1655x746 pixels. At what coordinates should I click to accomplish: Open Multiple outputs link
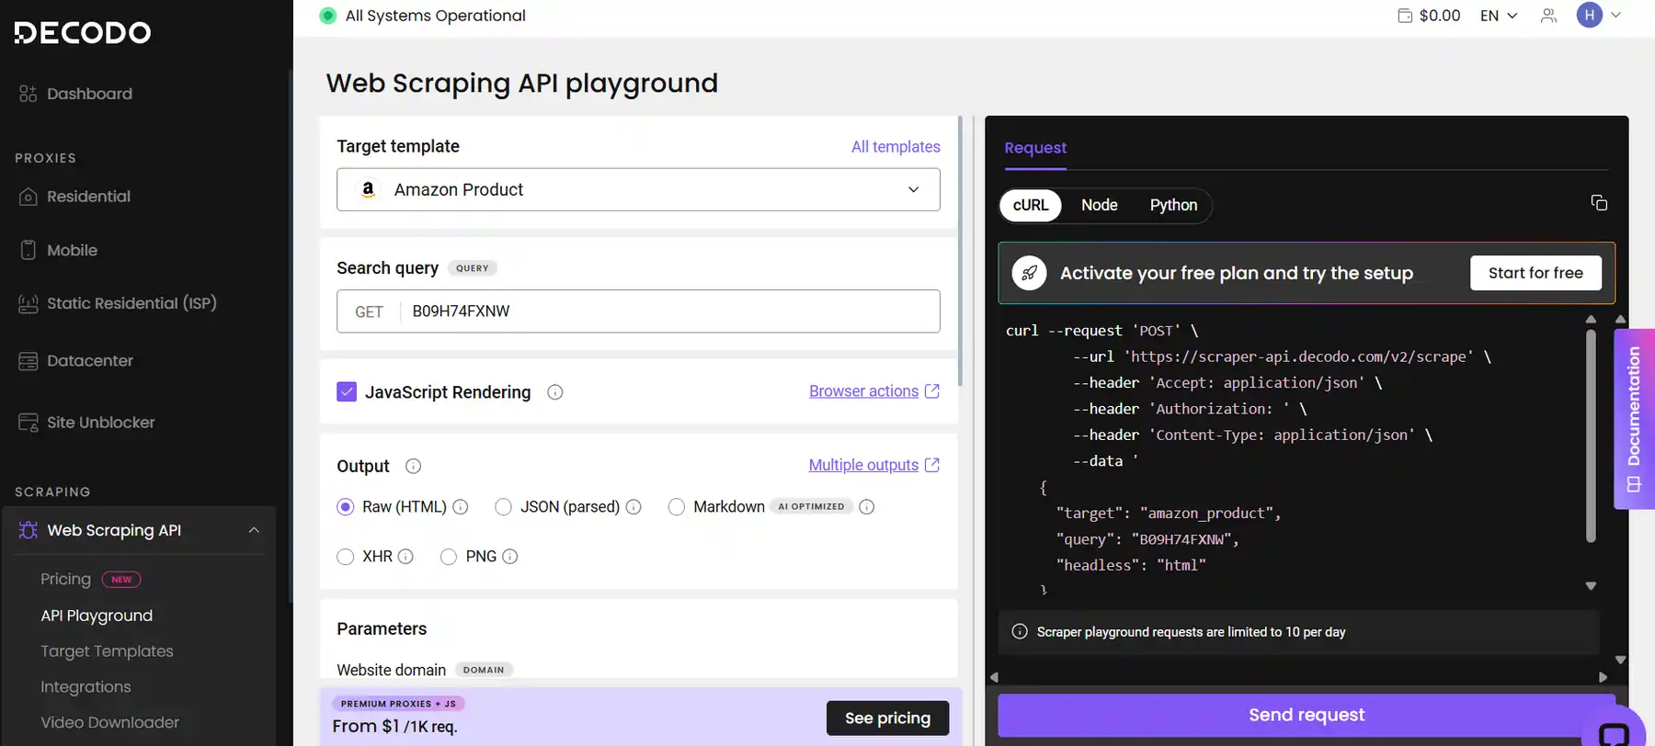(x=863, y=465)
